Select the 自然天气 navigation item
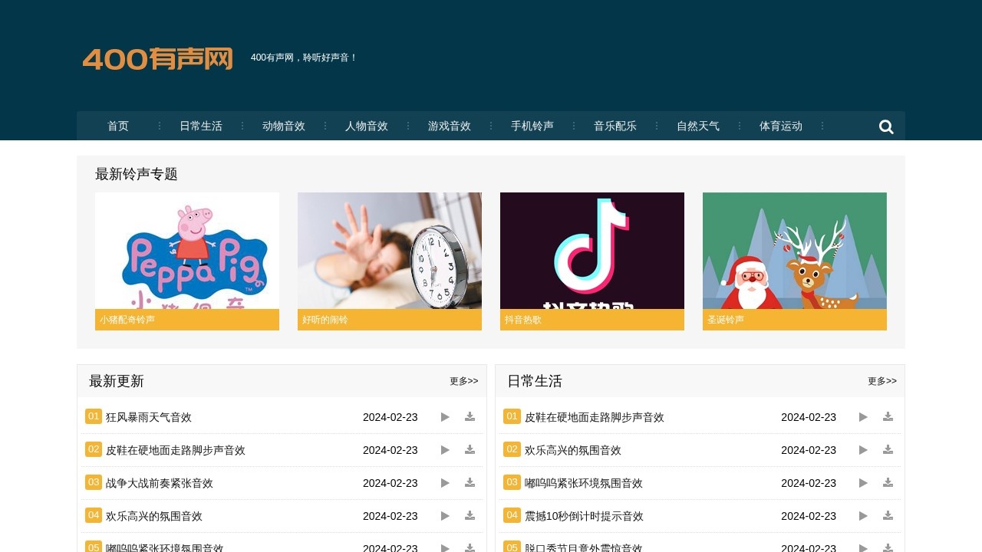This screenshot has width=982, height=552. (x=697, y=127)
